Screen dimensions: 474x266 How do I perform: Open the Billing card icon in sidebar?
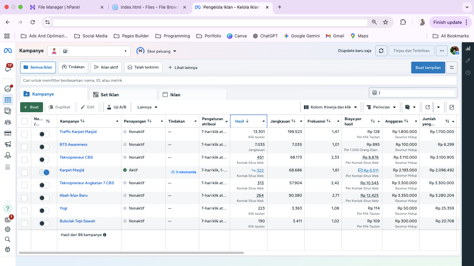8,133
